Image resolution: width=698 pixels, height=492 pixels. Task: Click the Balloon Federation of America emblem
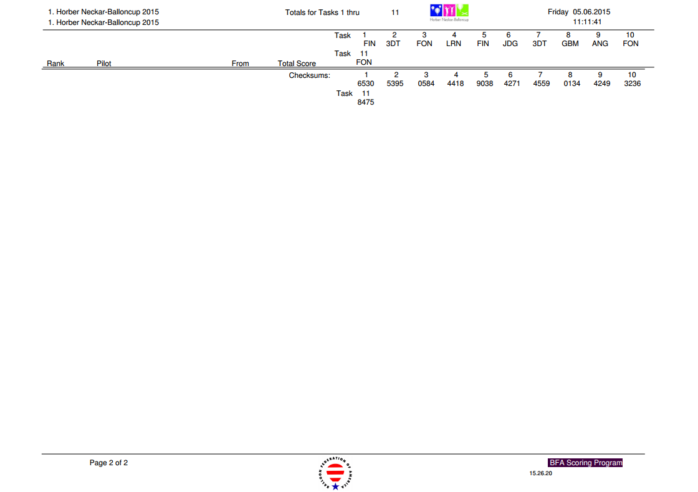pyautogui.click(x=335, y=473)
